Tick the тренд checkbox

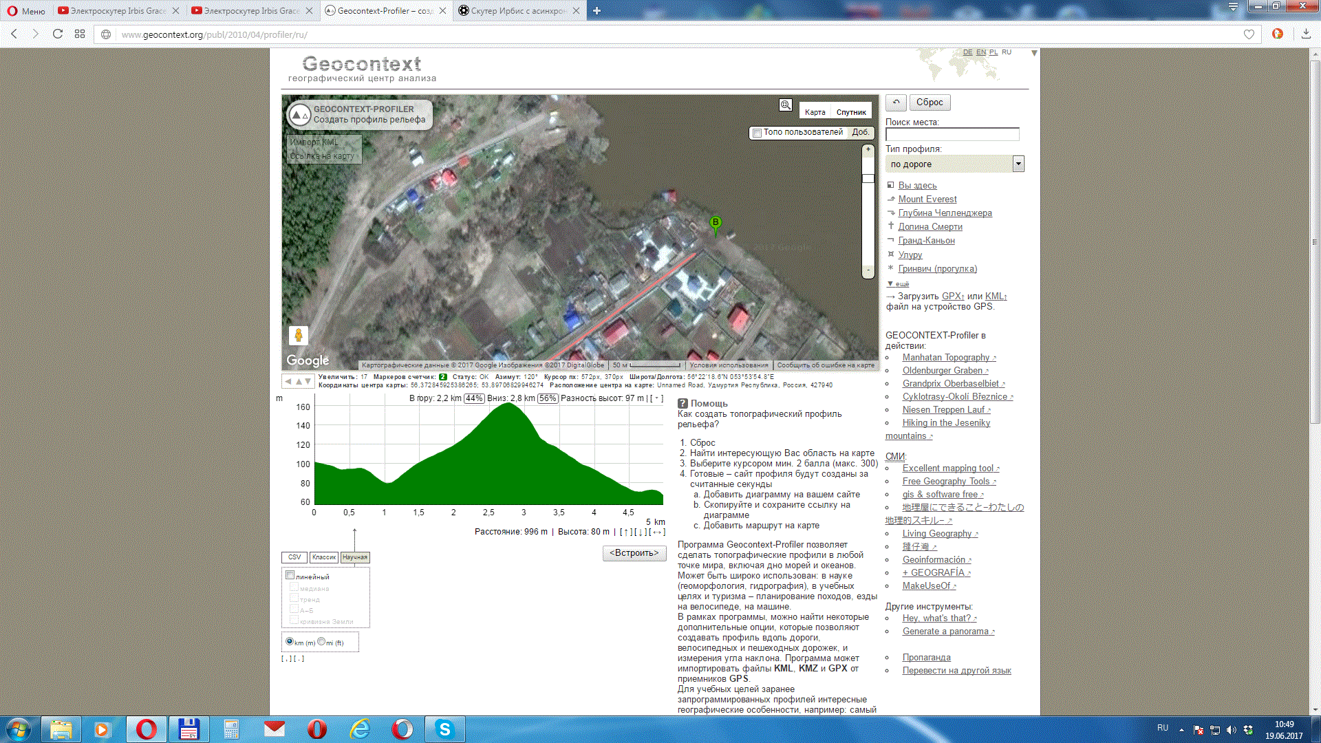[294, 598]
